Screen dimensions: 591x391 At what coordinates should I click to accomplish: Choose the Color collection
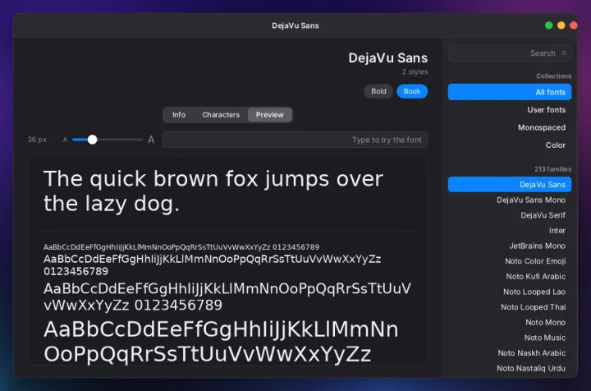510,145
